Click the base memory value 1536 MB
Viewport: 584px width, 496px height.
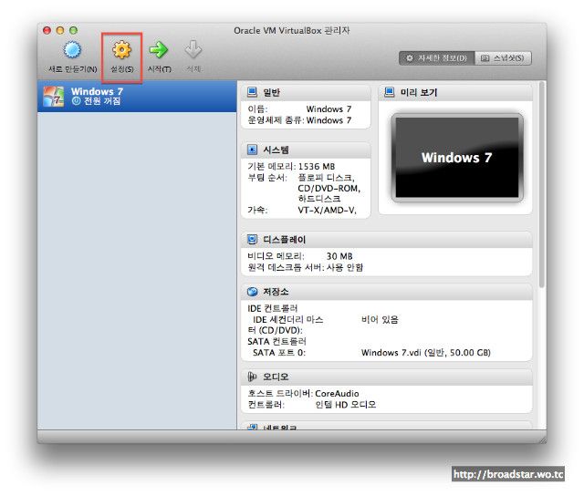pos(317,166)
